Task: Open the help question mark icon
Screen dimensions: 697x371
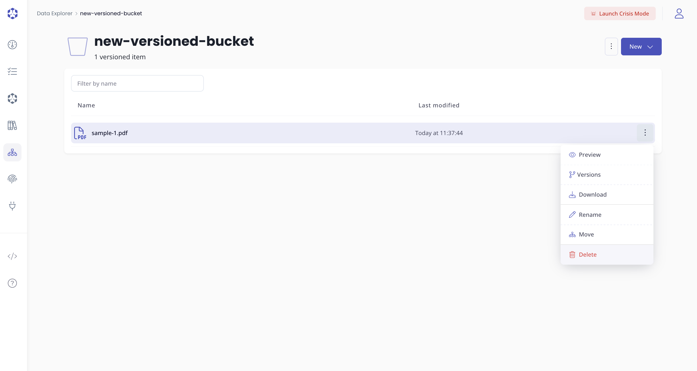Action: pyautogui.click(x=12, y=283)
